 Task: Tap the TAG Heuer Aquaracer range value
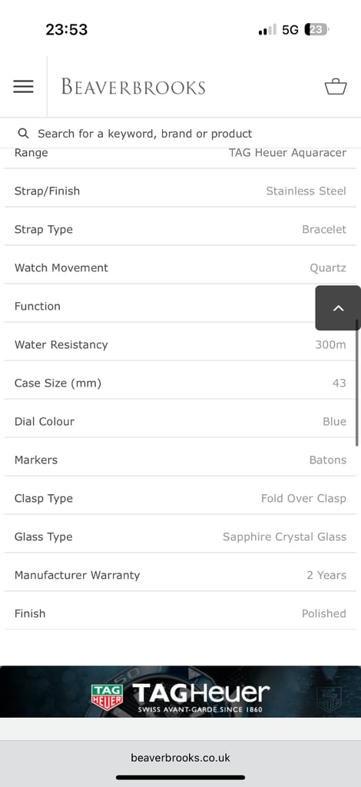click(x=287, y=153)
